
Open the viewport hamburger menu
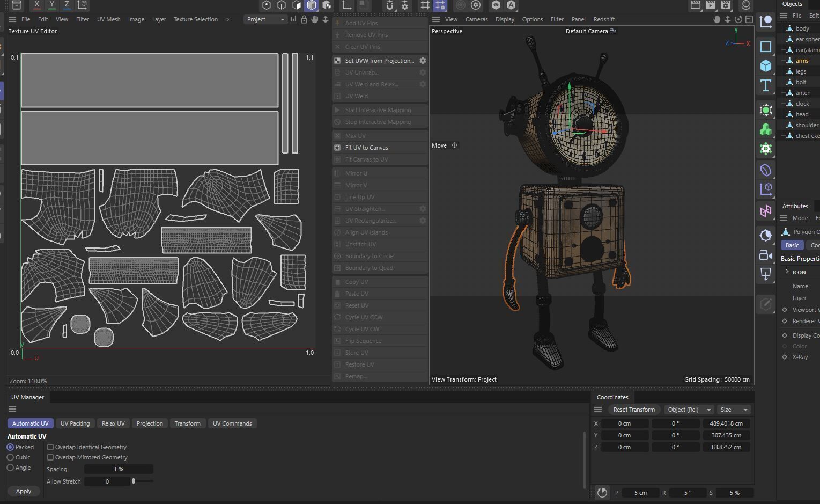436,19
